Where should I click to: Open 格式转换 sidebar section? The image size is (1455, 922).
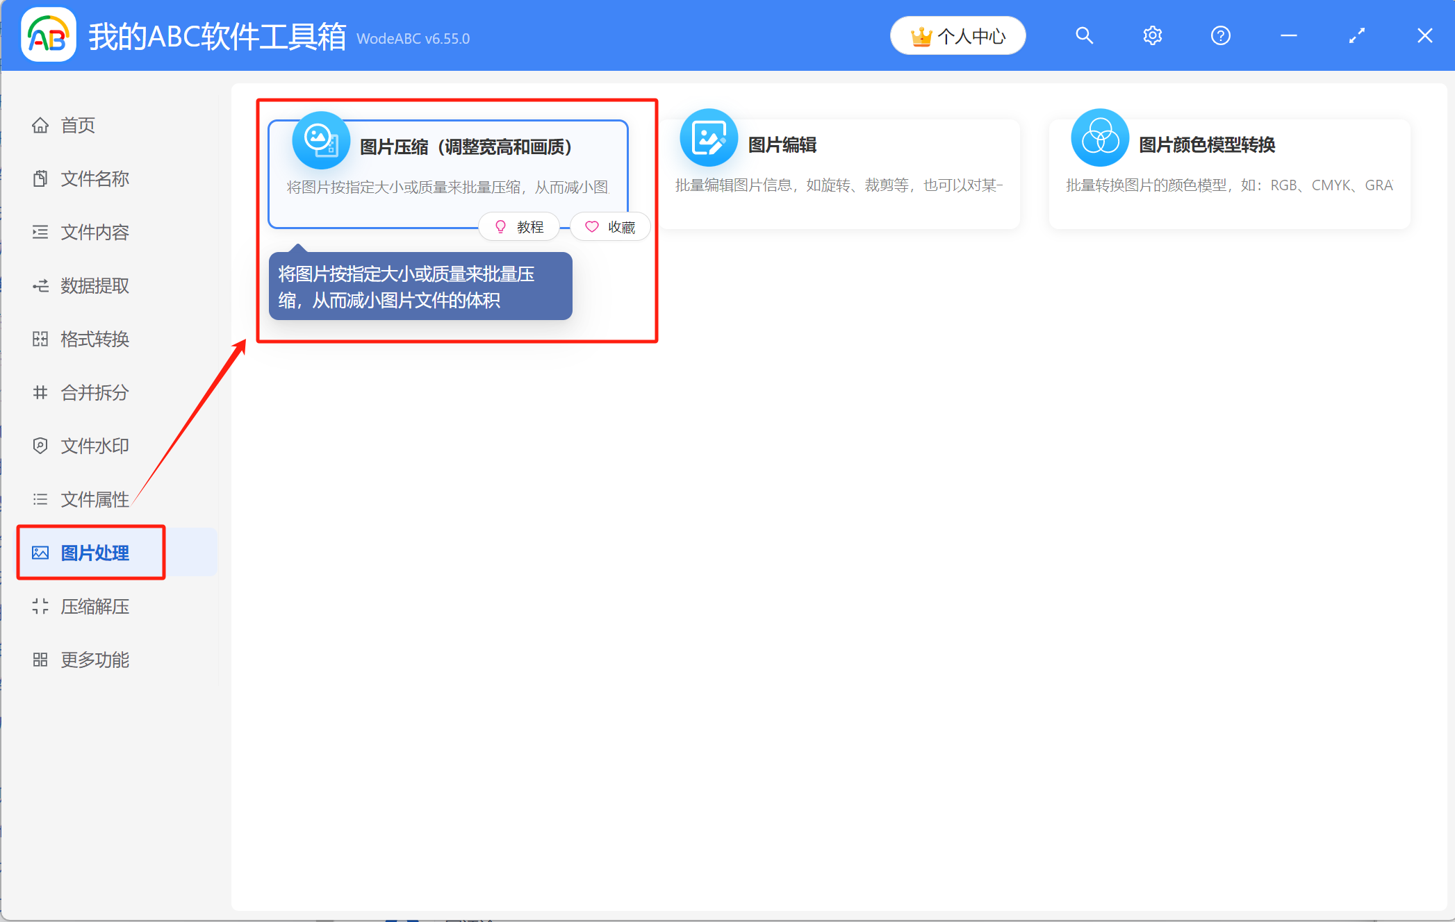point(94,339)
